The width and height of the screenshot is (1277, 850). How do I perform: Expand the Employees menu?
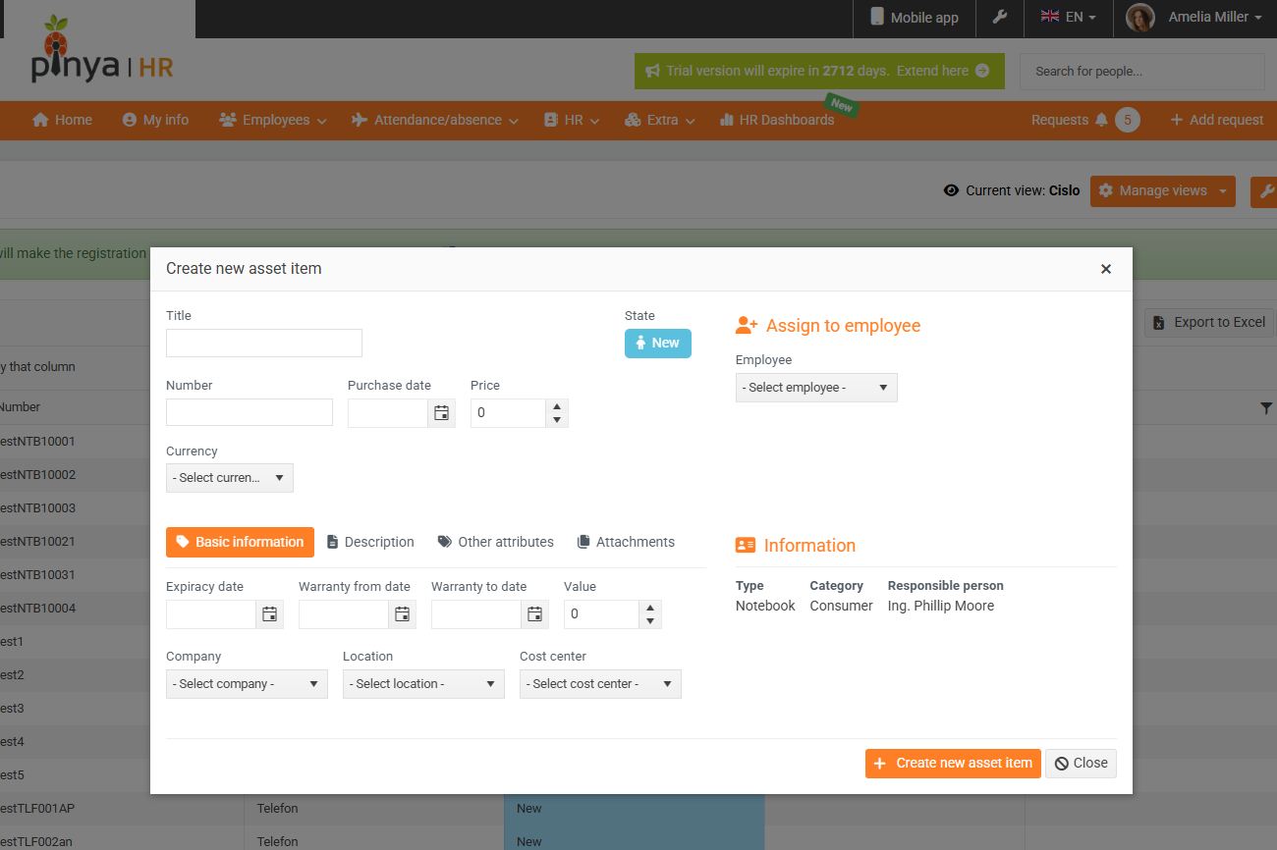point(272,120)
